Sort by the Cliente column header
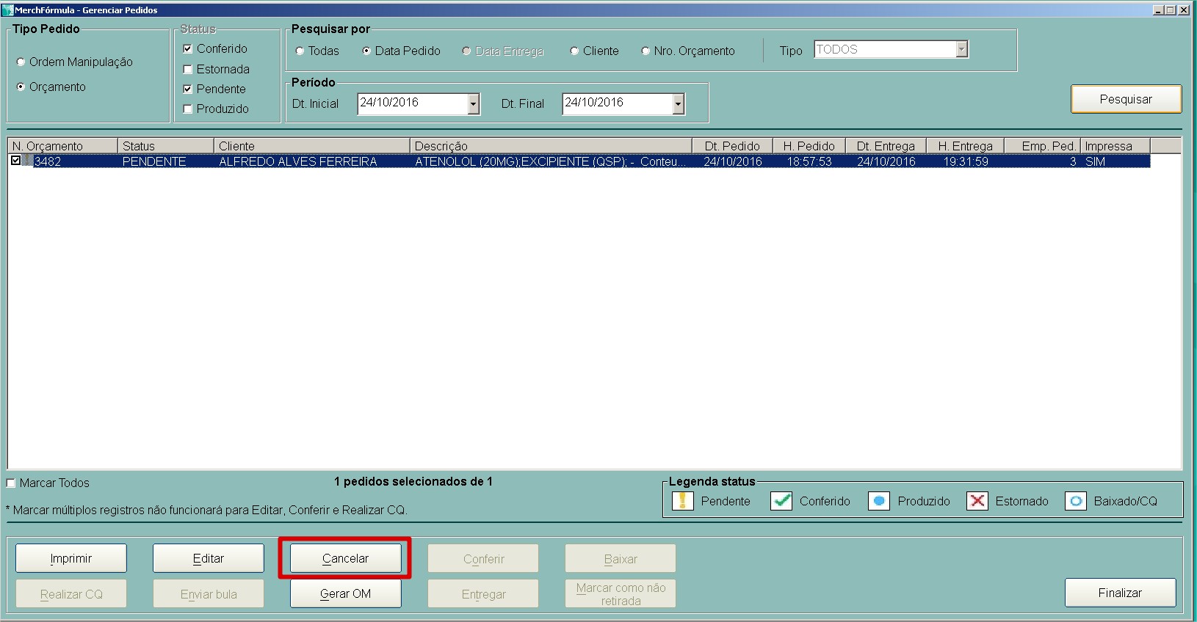Image resolution: width=1197 pixels, height=622 pixels. [x=311, y=146]
